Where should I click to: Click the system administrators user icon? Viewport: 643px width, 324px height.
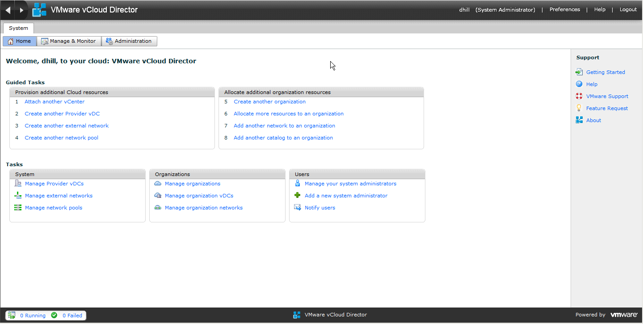(x=298, y=184)
